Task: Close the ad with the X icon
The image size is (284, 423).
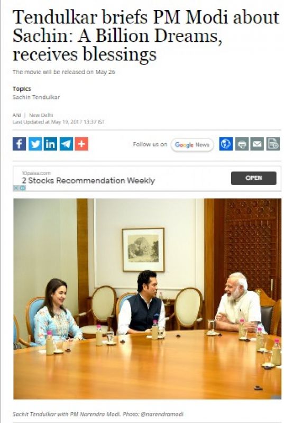Action: [x=16, y=188]
